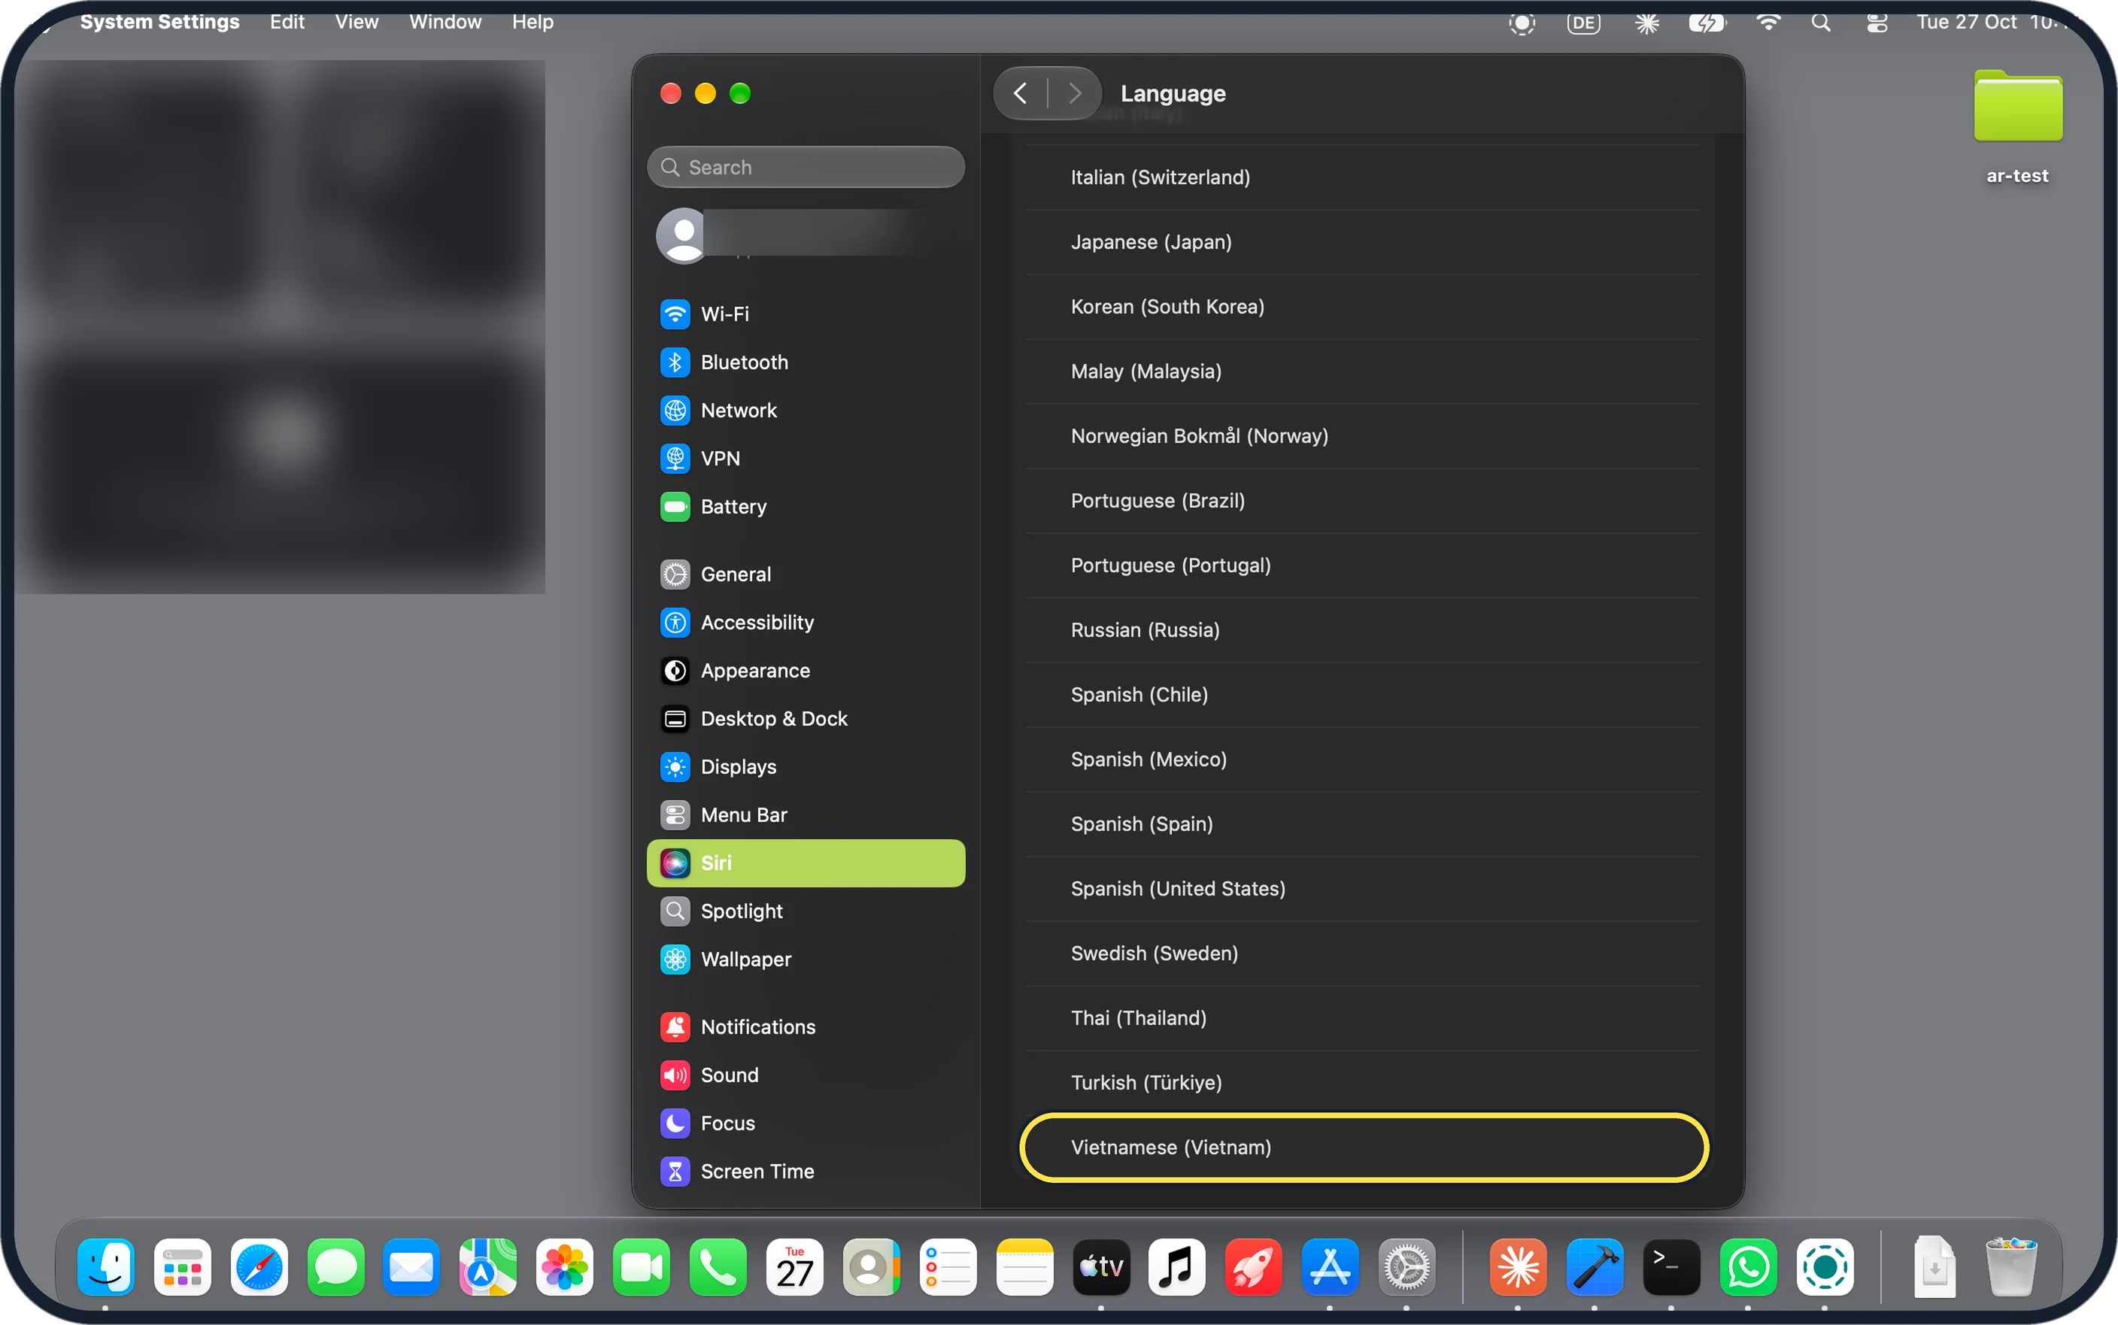Choose Portuguese (Portugal) language

coord(1363,565)
